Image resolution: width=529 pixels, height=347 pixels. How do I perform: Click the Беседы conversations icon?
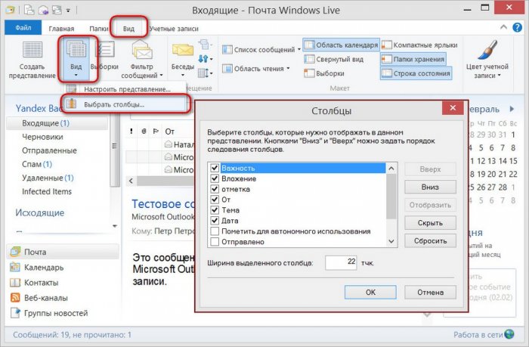click(x=183, y=51)
